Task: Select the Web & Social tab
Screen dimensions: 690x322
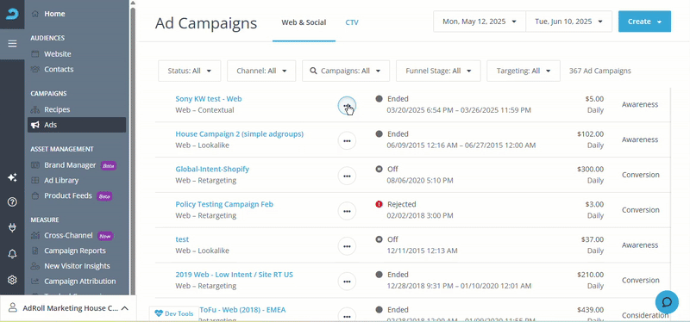Action: click(304, 22)
